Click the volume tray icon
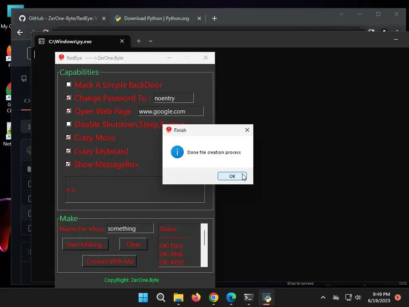The height and width of the screenshot is (307, 409). point(357,297)
